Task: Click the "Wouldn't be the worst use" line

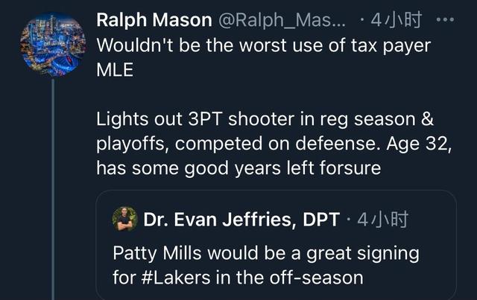Action: 263,45
